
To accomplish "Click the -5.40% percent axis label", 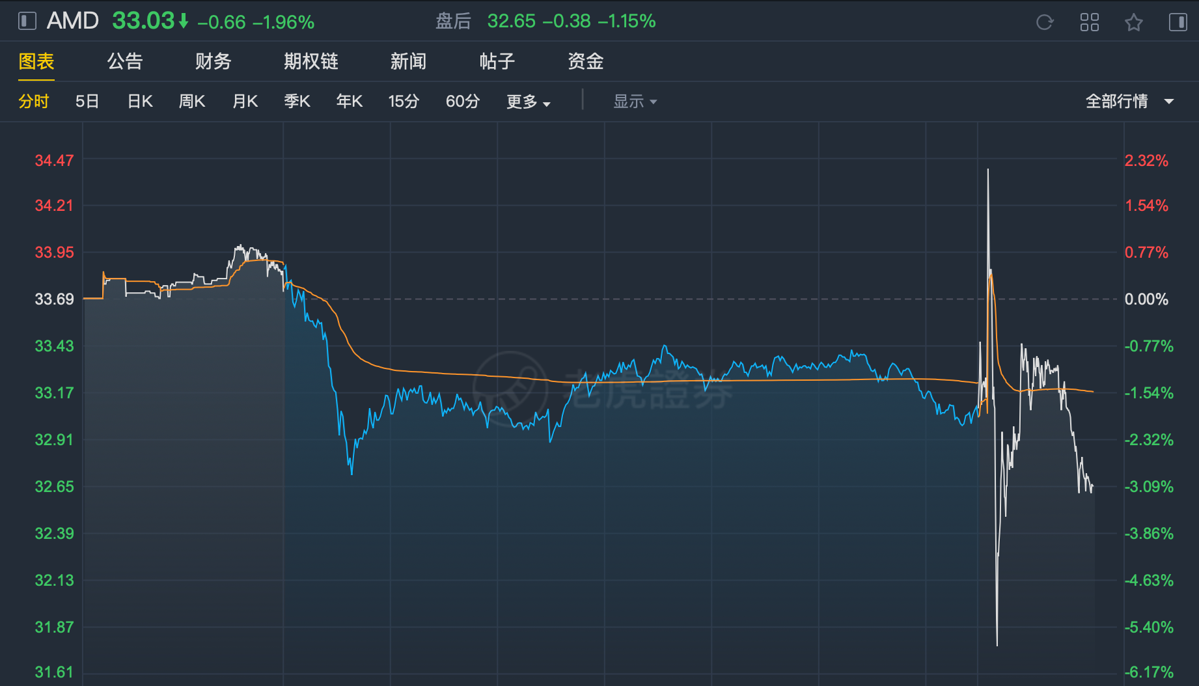I will [x=1149, y=627].
